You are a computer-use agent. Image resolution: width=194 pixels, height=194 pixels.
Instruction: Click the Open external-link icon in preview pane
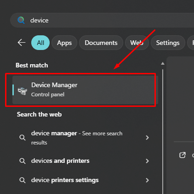(183, 155)
